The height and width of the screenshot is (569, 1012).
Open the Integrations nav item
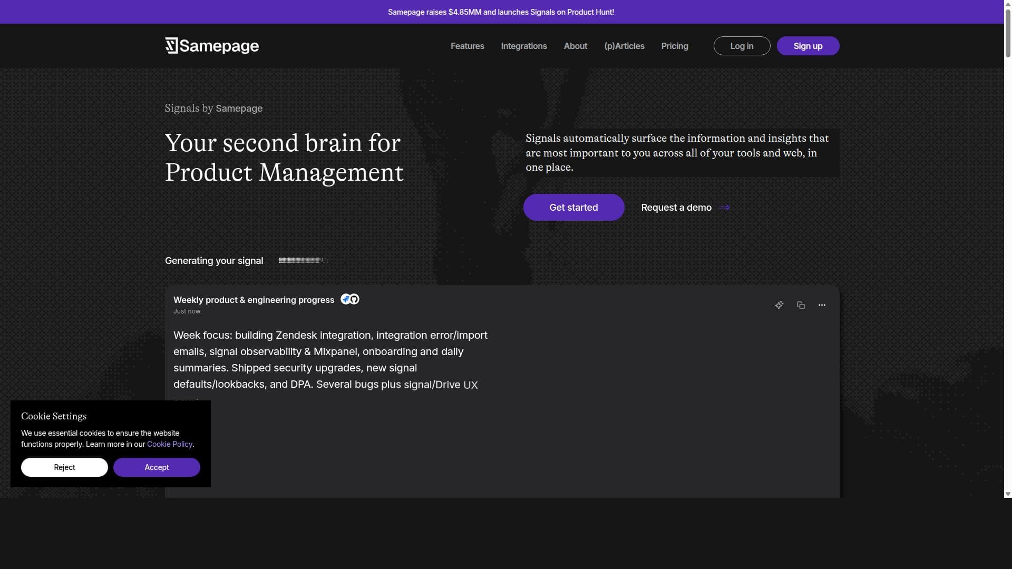tap(524, 46)
